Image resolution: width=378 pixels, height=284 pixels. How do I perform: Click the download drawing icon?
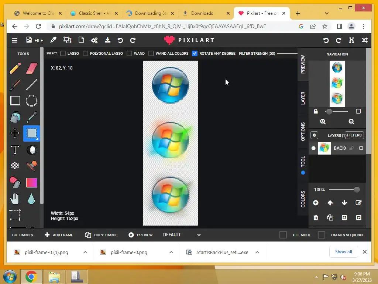[x=107, y=40]
